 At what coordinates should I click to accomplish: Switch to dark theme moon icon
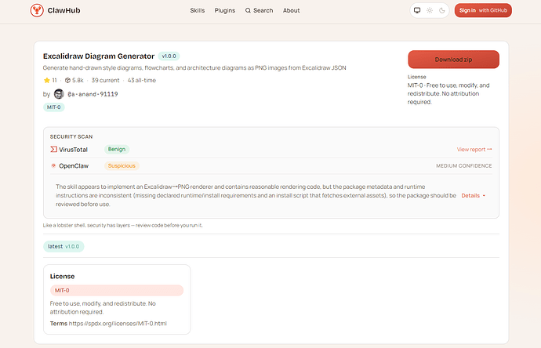(442, 10)
